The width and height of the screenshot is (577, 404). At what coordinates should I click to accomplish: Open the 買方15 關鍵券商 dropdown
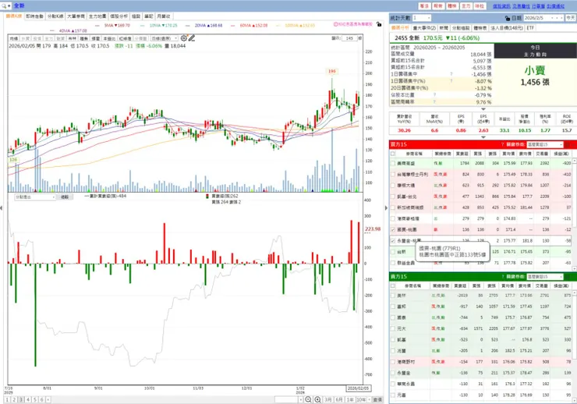544,144
